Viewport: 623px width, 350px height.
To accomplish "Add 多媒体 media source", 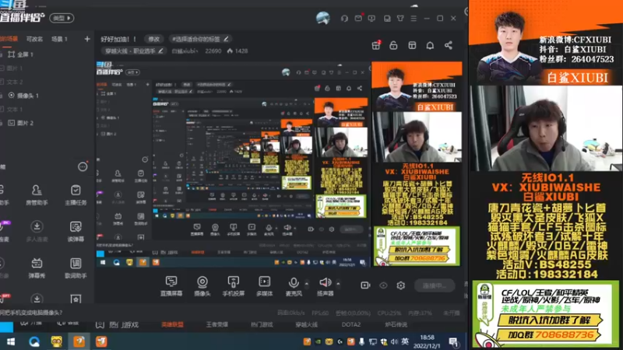I will (x=264, y=286).
